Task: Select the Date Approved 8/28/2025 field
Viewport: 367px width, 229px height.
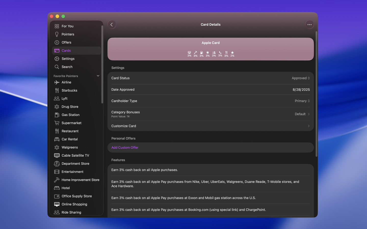Action: point(301,90)
